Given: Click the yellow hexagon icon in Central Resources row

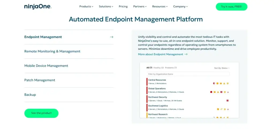Looking at the screenshot, I should (217, 83).
